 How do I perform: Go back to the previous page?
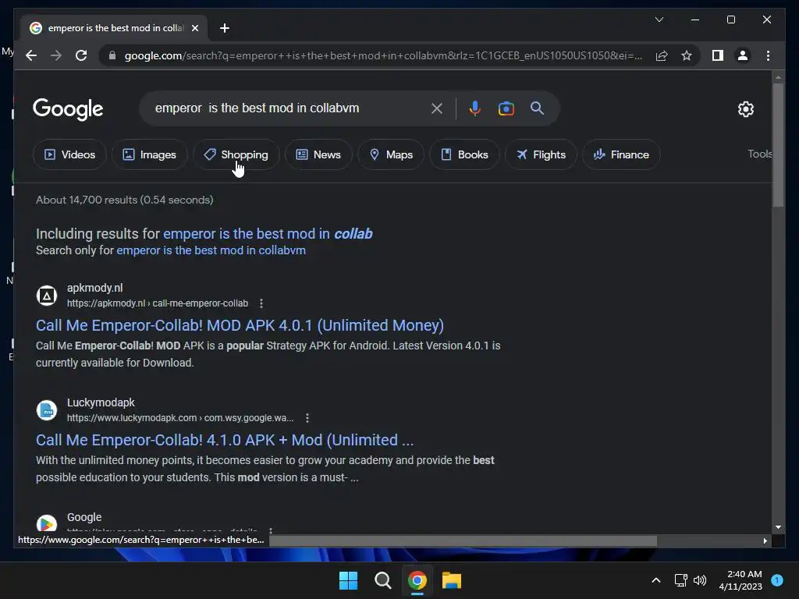coord(31,55)
